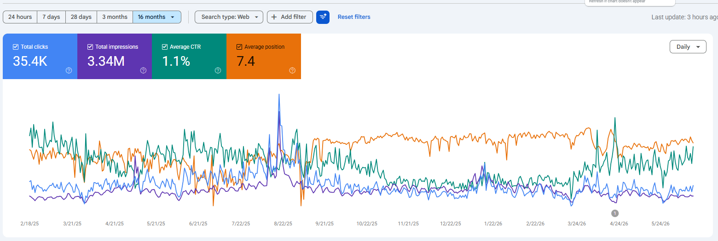
Task: Click the 2/18/25 axis date label
Action: click(30, 224)
